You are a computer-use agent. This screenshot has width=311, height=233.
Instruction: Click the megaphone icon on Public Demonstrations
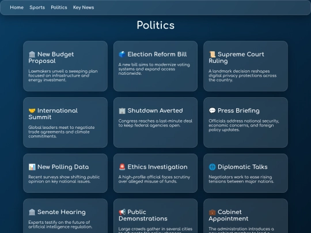pyautogui.click(x=122, y=212)
